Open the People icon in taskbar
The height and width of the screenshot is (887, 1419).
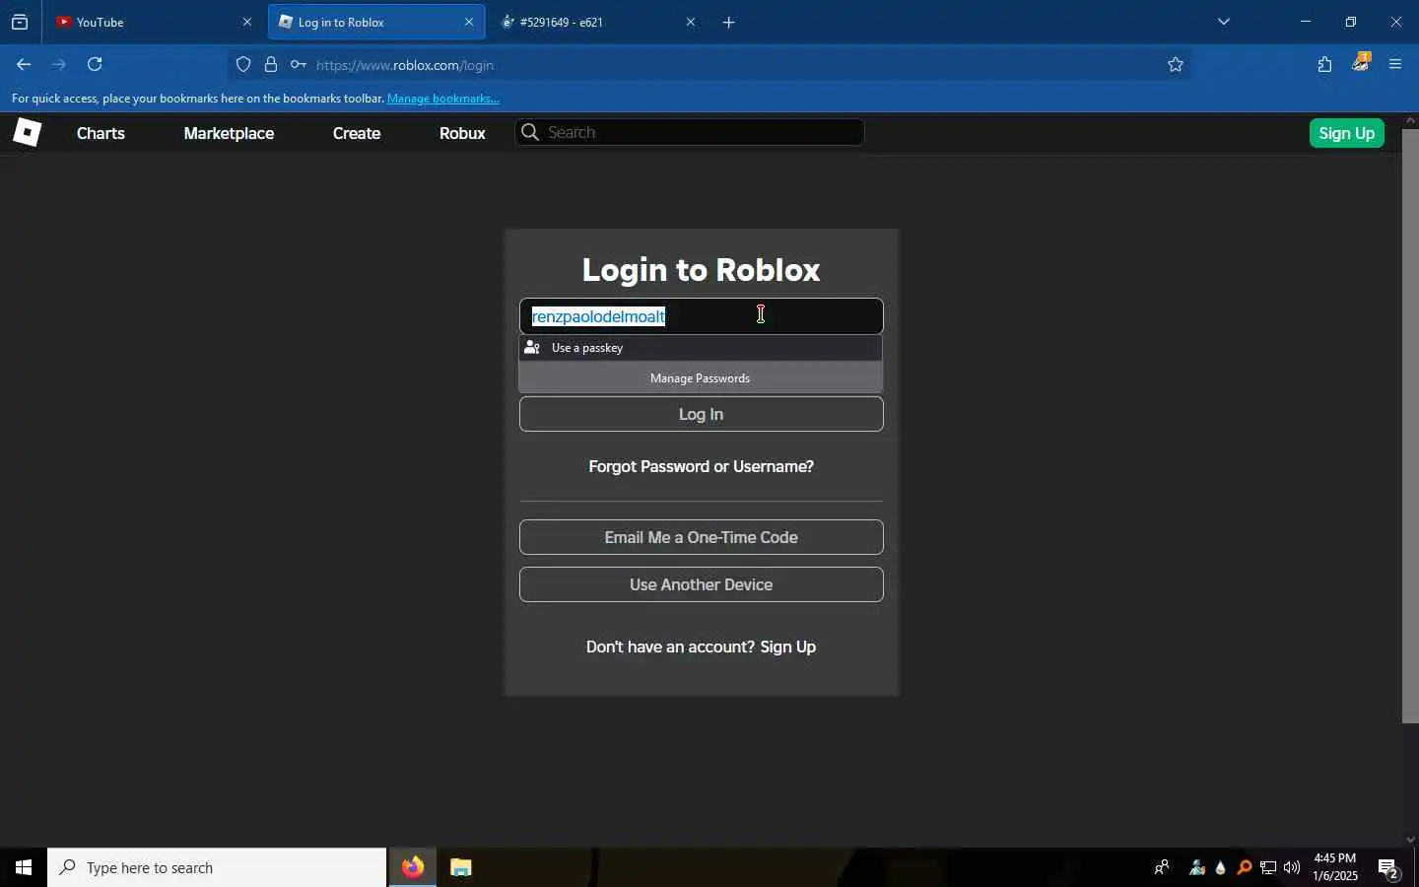pos(1163,867)
